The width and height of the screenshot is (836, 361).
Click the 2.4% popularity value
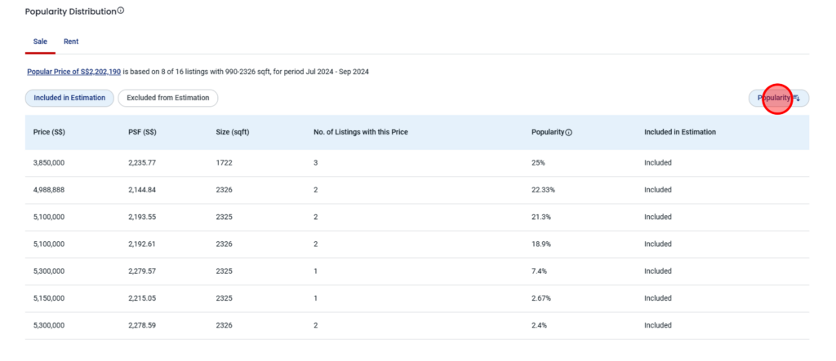point(539,325)
